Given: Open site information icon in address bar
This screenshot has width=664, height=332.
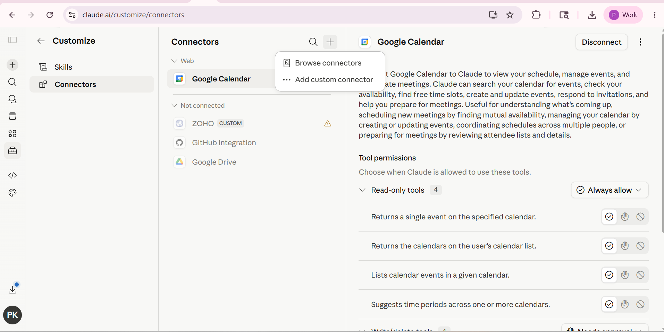Looking at the screenshot, I should (72, 15).
